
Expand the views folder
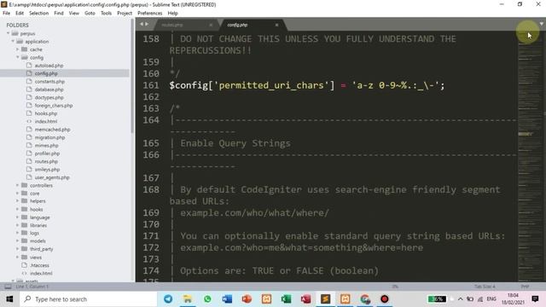click(x=17, y=258)
